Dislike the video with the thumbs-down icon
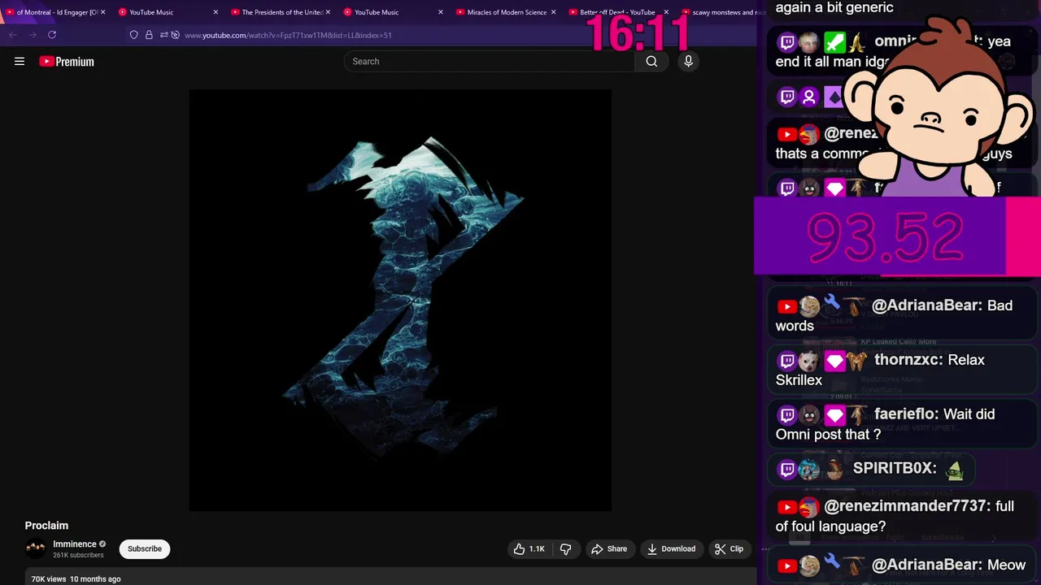The height and width of the screenshot is (585, 1041). click(566, 549)
